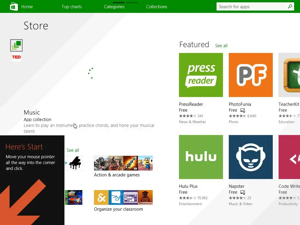Open the Code Writer app tile
300x225 pixels.
(x=289, y=157)
